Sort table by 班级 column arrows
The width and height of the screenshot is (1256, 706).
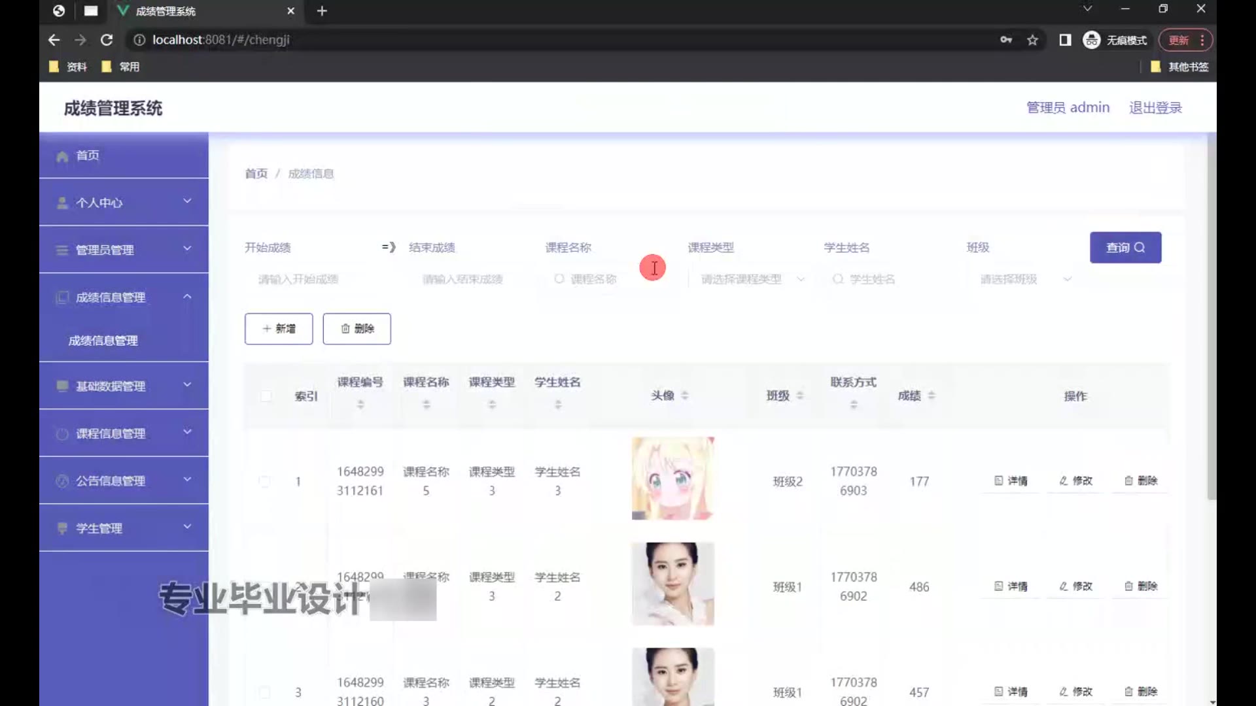(x=800, y=395)
